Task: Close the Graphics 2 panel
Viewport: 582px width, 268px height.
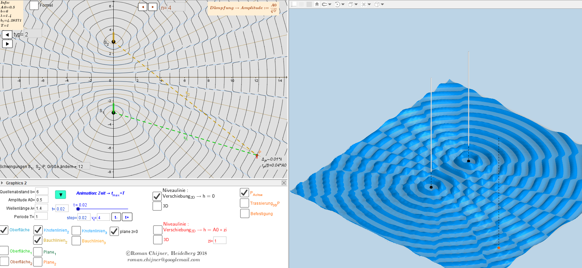Action: [x=284, y=183]
